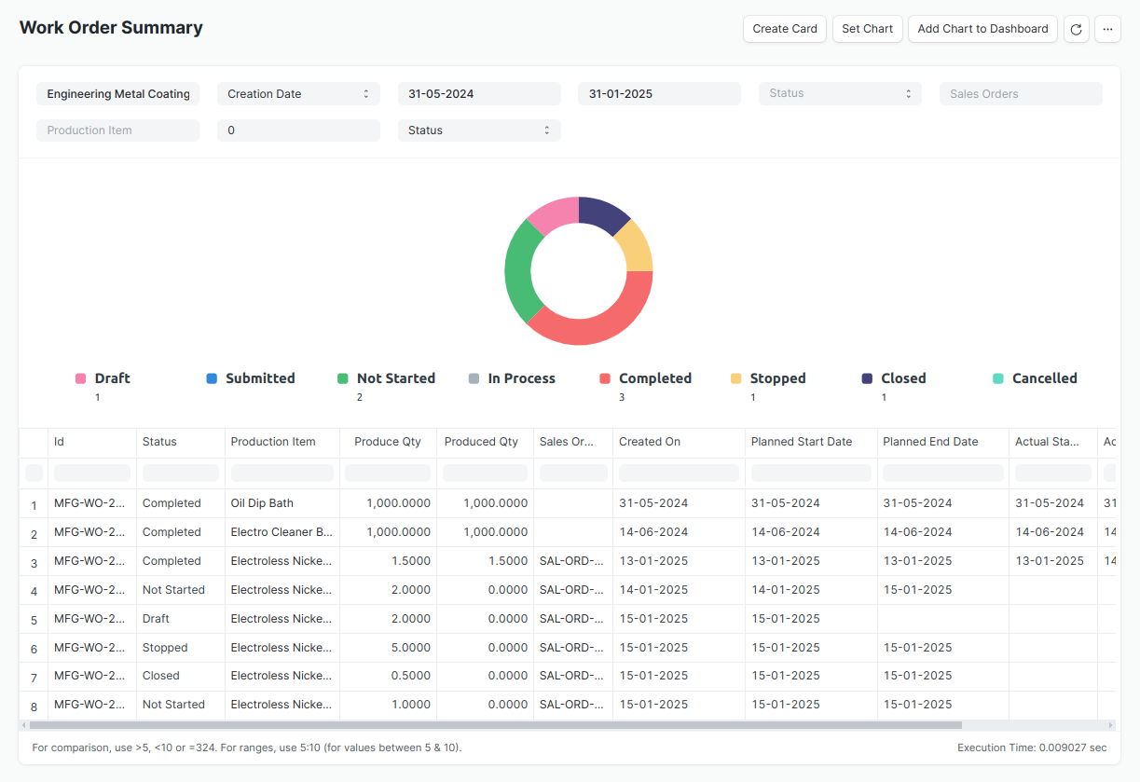
Task: Sort by the Id column header
Action: 92,442
